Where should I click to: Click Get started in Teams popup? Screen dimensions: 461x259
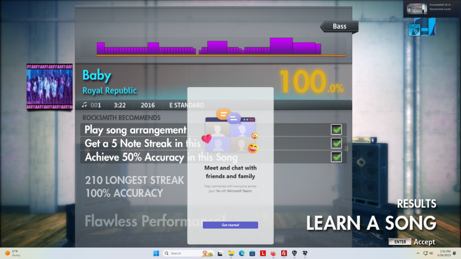click(230, 225)
